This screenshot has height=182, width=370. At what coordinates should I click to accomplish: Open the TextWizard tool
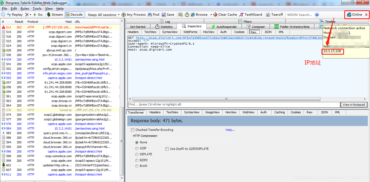[251, 15]
